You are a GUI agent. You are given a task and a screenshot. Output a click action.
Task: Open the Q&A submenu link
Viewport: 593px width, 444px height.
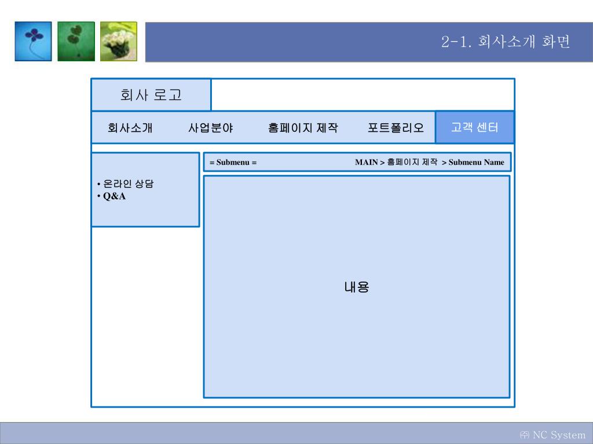pyautogui.click(x=114, y=196)
